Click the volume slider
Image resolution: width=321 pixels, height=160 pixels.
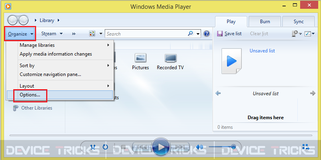(222, 147)
